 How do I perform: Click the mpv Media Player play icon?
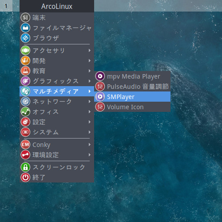100,76
